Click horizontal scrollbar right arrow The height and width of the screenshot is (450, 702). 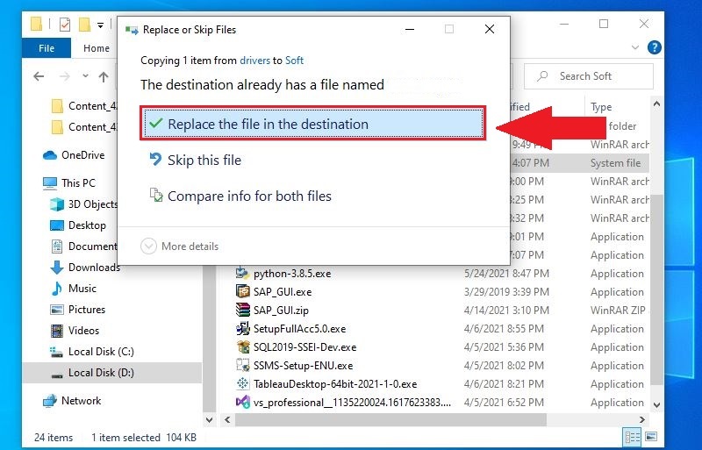click(642, 419)
